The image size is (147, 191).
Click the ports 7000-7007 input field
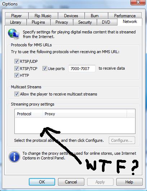coord(82,69)
